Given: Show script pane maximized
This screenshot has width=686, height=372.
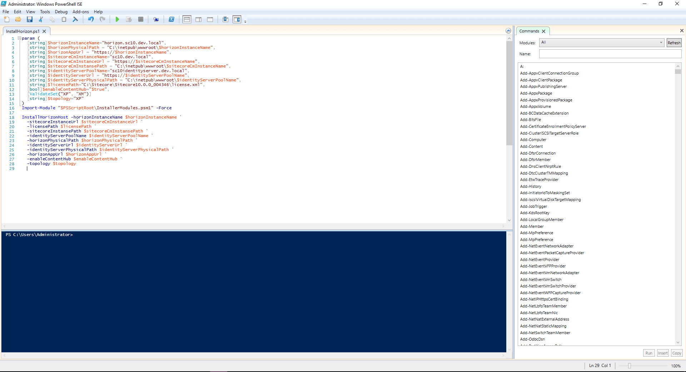Looking at the screenshot, I should (210, 19).
